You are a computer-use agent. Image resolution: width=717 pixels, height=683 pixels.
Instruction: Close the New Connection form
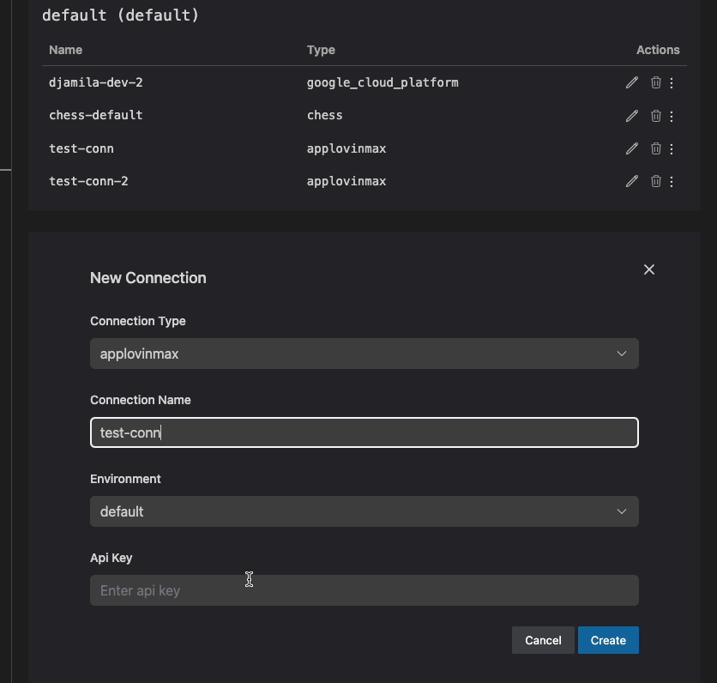[x=649, y=269]
